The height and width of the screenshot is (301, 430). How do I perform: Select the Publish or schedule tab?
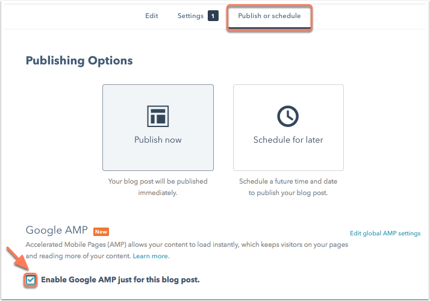pyautogui.click(x=269, y=16)
